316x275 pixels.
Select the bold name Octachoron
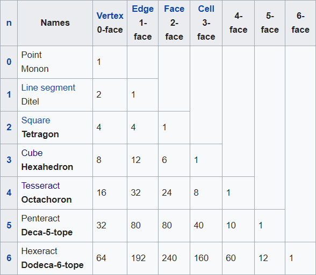tap(47, 200)
